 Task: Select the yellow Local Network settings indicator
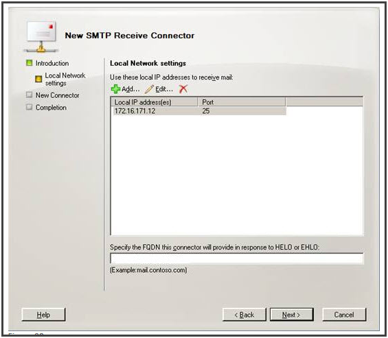coord(38,79)
